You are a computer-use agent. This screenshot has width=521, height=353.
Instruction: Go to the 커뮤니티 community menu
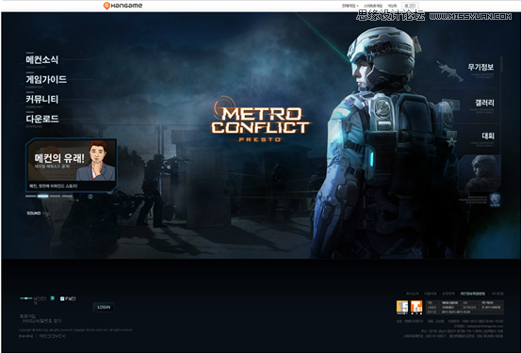point(41,99)
